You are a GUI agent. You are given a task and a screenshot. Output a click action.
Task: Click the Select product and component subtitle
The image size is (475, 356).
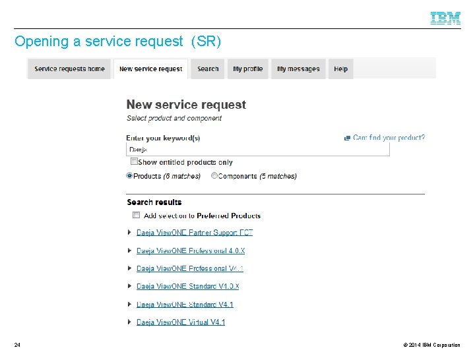coord(174,119)
